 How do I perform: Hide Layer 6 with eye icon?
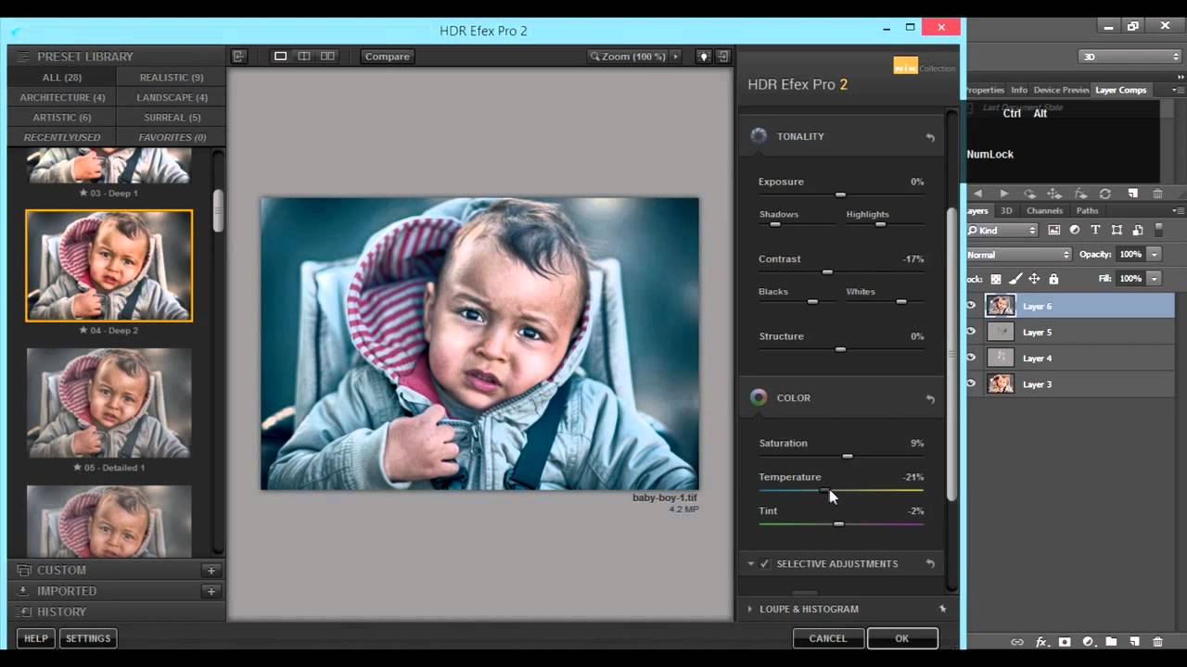point(971,306)
